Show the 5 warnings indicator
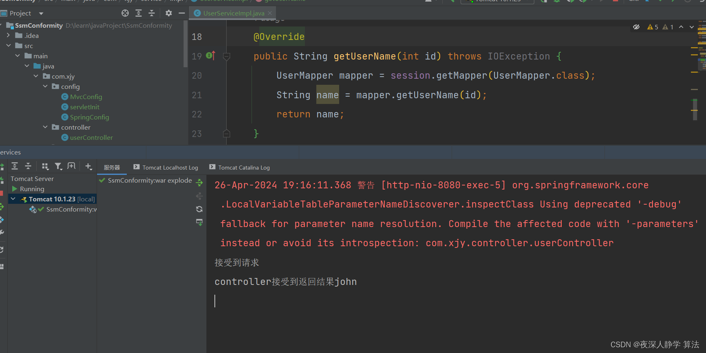Viewport: 706px width, 353px height. click(x=653, y=27)
